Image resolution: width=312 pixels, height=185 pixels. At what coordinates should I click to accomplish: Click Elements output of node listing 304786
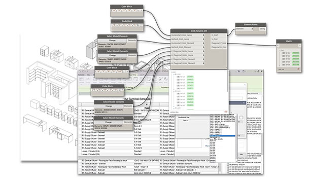[x=131, y=41]
